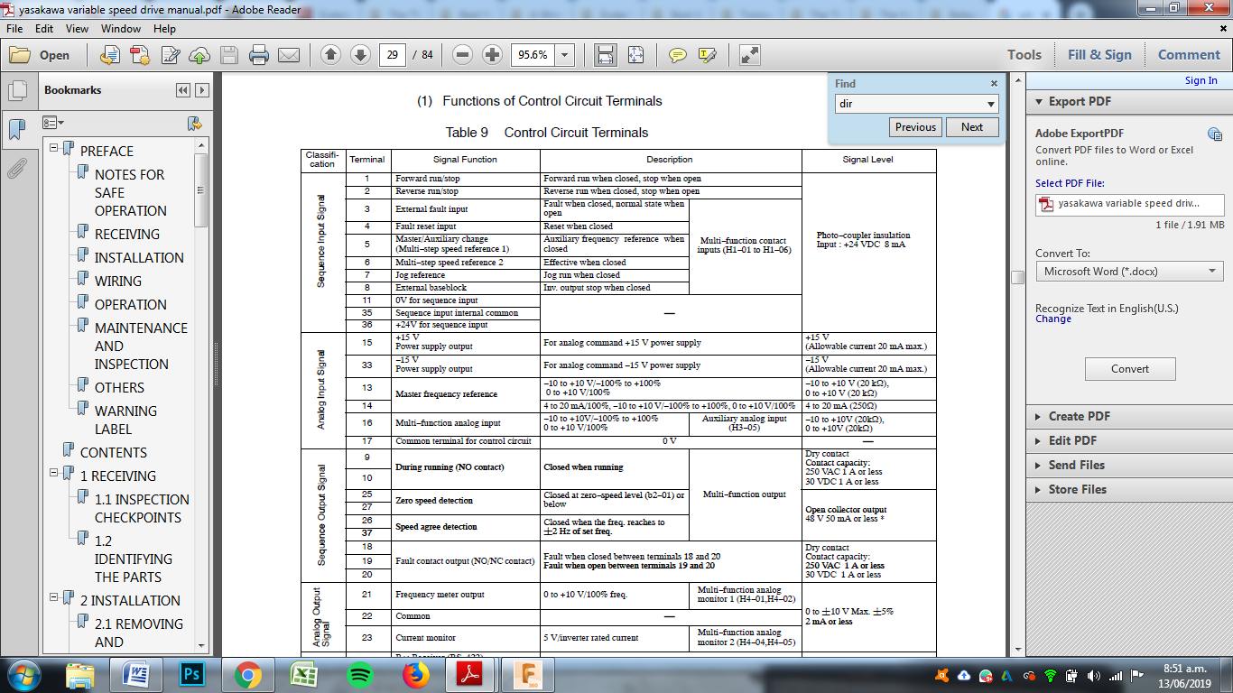Screen dimensions: 1233x693
Task: Collapse the PREFACE bookmark tree
Action: (x=54, y=148)
